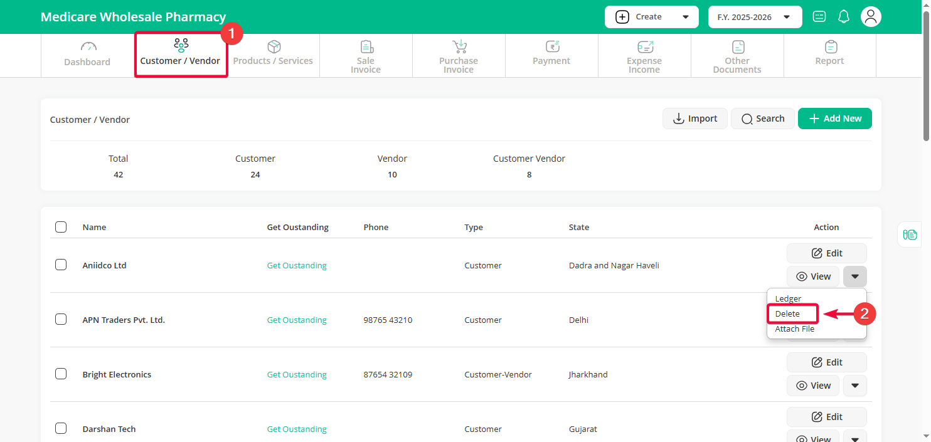
Task: Open the Dashboard gauge icon
Action: (x=88, y=47)
